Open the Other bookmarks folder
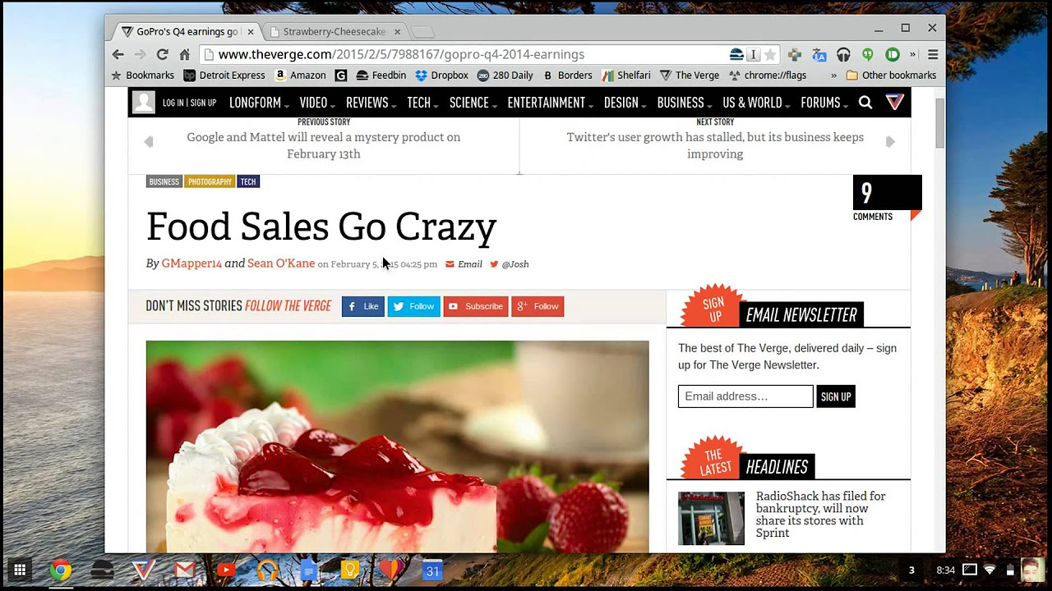Viewport: 1052px width, 591px height. [891, 76]
